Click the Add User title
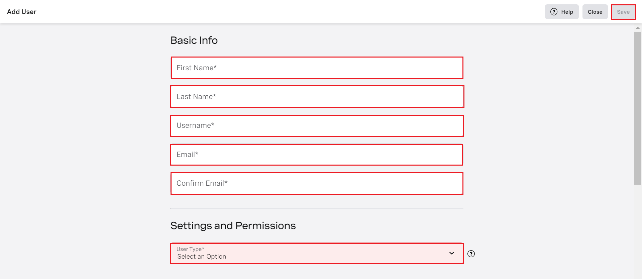Image resolution: width=642 pixels, height=279 pixels. tap(22, 12)
